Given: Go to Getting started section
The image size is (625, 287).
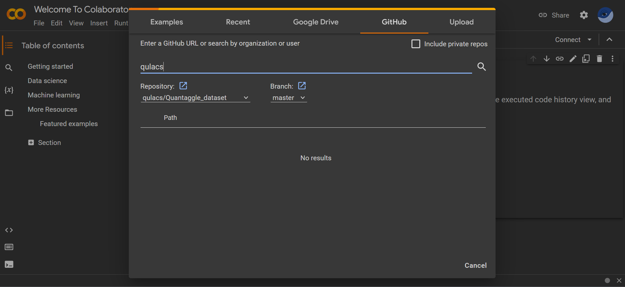Looking at the screenshot, I should click(x=50, y=66).
